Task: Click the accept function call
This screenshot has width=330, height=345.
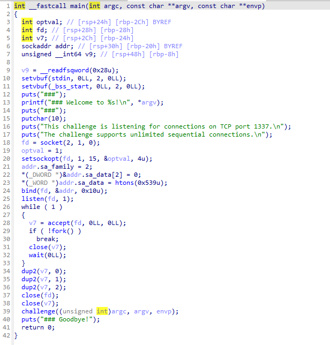Action: pos(59,223)
